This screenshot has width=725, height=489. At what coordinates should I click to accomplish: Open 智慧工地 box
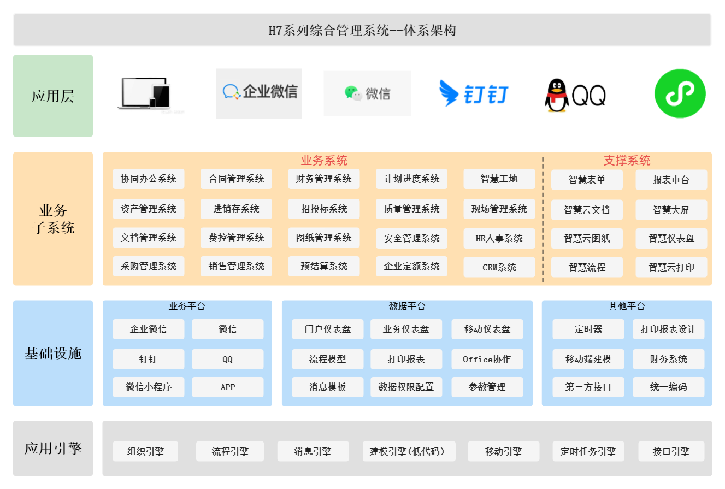click(499, 179)
